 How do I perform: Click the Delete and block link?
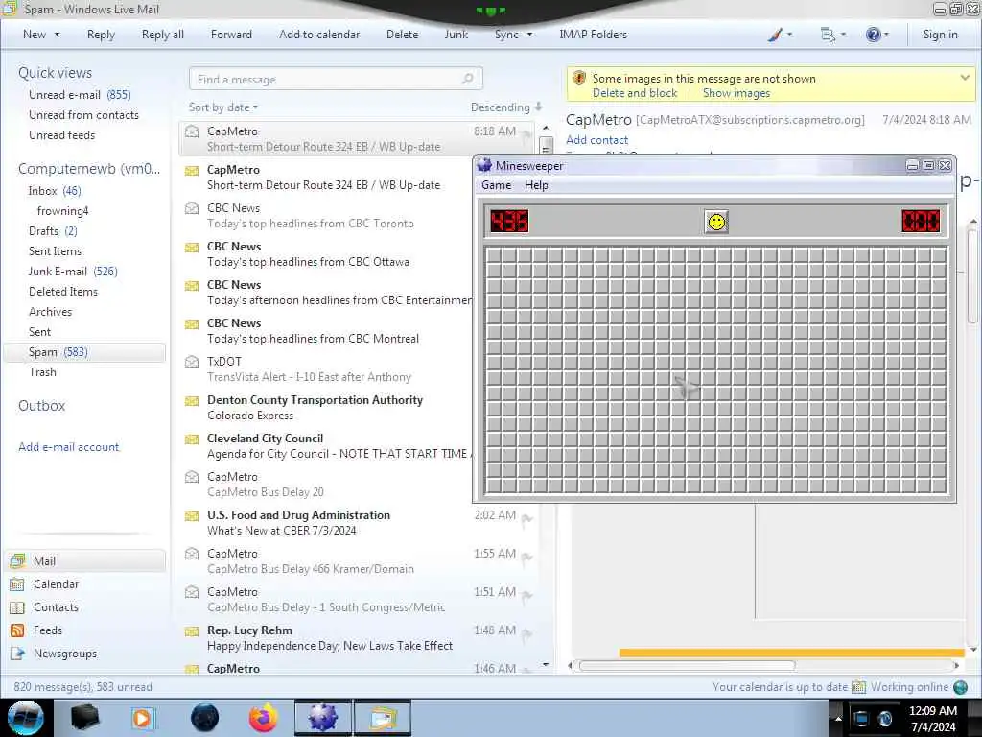635,93
